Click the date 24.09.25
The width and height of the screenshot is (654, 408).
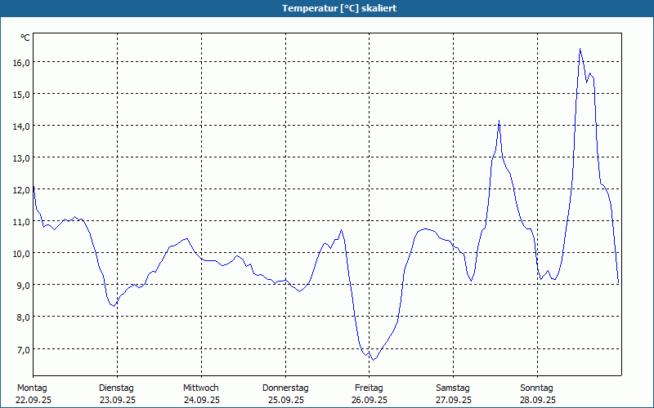click(201, 401)
